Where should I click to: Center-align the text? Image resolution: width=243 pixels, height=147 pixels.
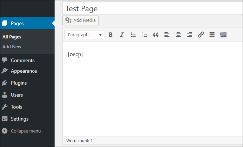178,35
